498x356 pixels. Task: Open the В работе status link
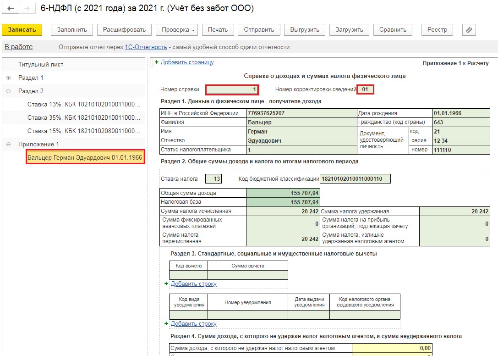click(x=18, y=47)
